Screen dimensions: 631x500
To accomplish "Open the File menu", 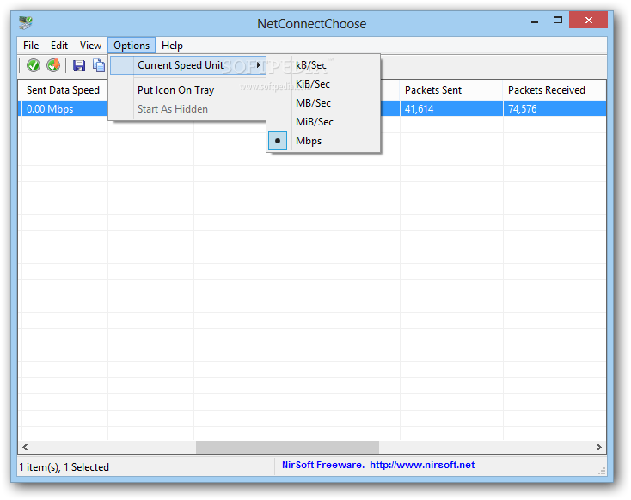I will [31, 46].
